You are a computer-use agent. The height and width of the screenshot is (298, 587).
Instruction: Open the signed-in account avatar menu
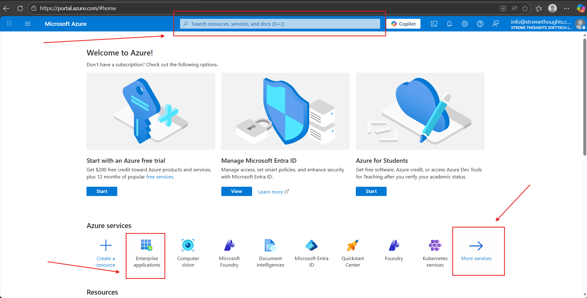[x=580, y=24]
